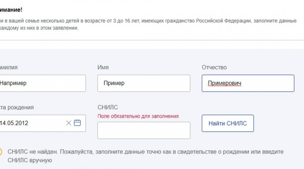This screenshot has height=169, width=304.
Task: Select the Отчество field with Примерович
Action: point(248,83)
